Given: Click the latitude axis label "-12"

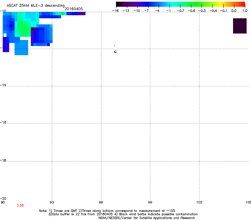Looking at the screenshot, I should (3, 48).
